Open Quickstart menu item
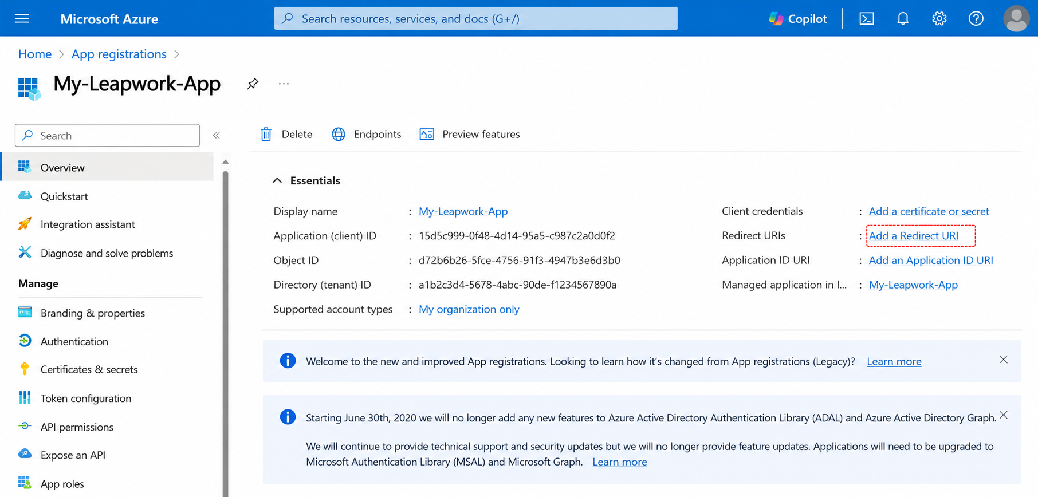 (x=64, y=196)
